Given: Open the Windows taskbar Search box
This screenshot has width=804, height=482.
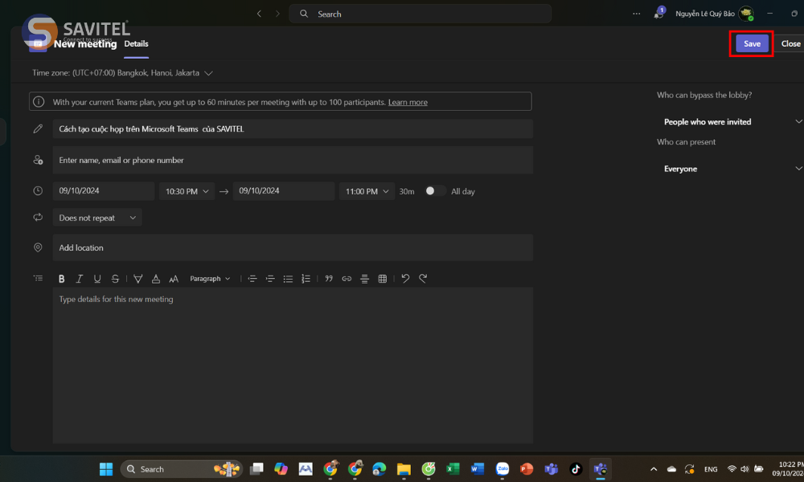Looking at the screenshot, I should point(182,469).
